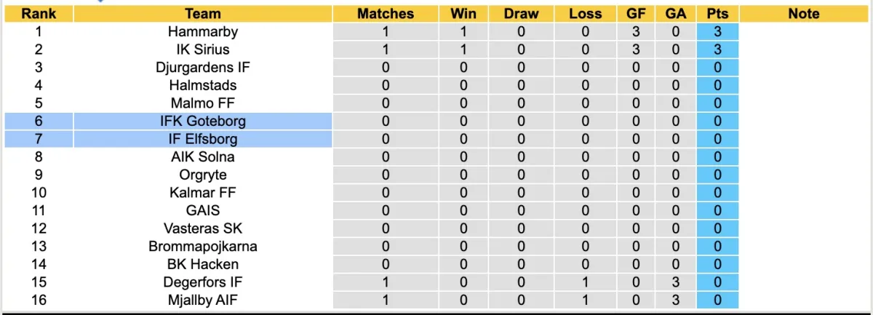Click the GA column header

click(x=676, y=14)
